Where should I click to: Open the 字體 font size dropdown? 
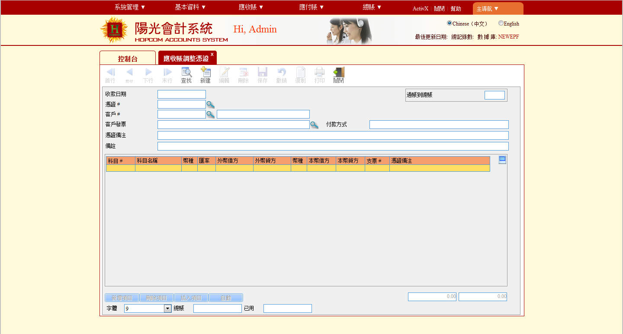(168, 308)
